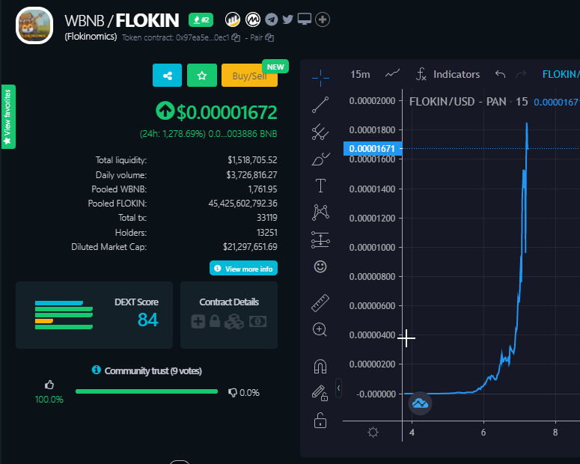Change the chart style line icon
The image size is (580, 464).
392,73
